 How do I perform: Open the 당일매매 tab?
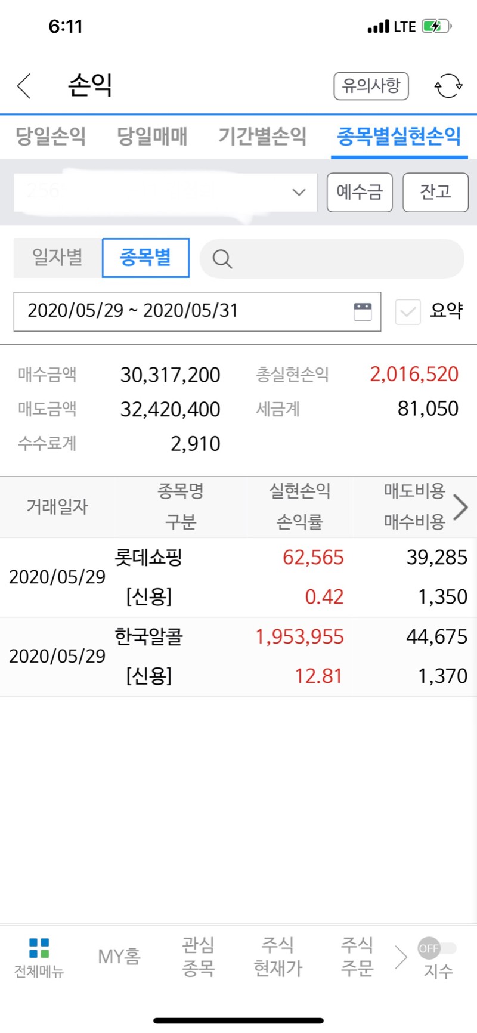click(152, 137)
